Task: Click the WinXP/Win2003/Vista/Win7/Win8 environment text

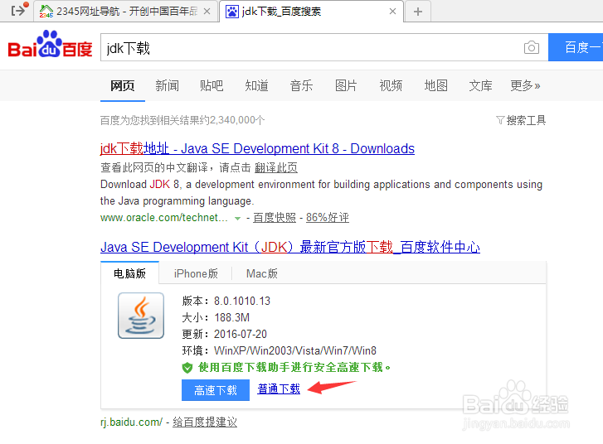Action: coord(295,350)
